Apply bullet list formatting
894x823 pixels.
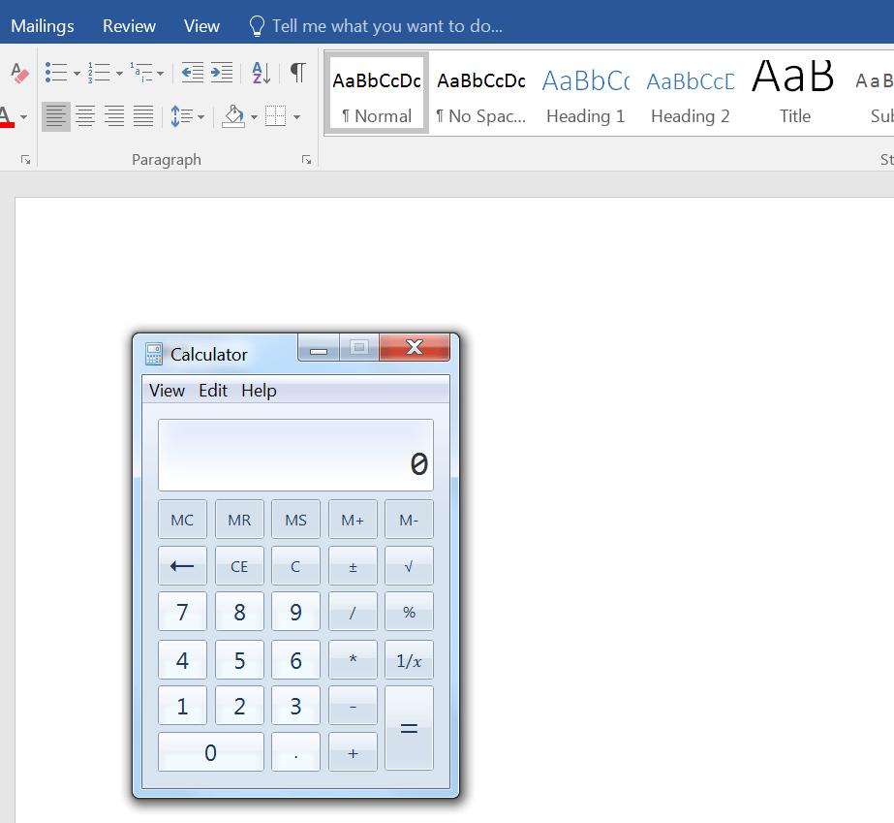[x=56, y=73]
